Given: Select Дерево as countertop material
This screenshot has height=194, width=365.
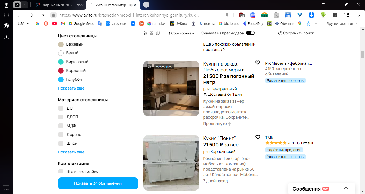Looking at the screenshot, I should [61, 135].
